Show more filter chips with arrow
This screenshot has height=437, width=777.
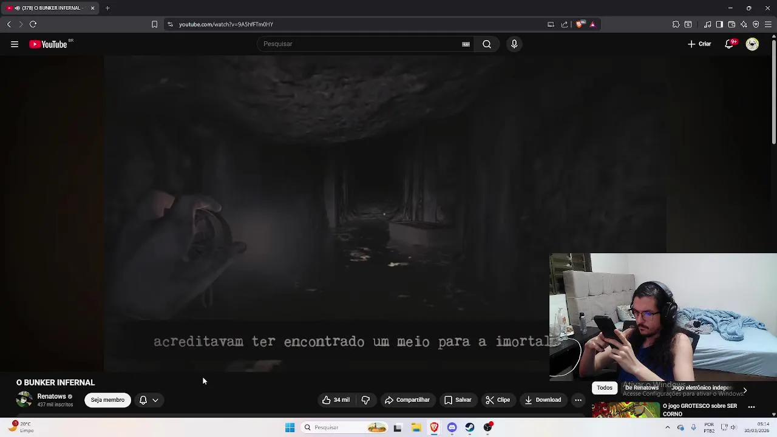point(745,390)
